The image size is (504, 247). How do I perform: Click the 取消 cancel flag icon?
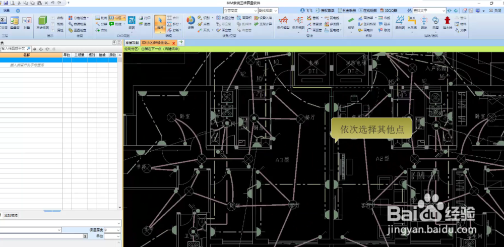click(x=384, y=30)
